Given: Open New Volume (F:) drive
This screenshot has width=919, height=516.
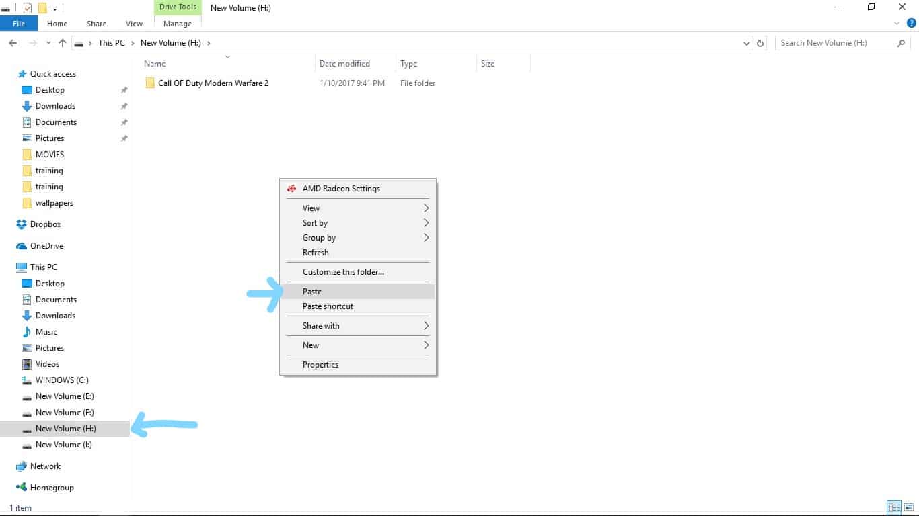Looking at the screenshot, I should 65,413.
